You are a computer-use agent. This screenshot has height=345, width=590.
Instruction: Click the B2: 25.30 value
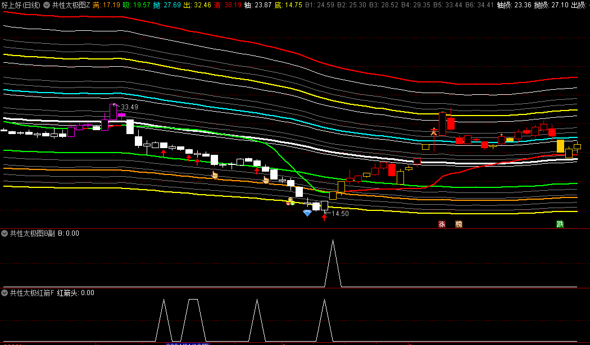click(x=351, y=5)
